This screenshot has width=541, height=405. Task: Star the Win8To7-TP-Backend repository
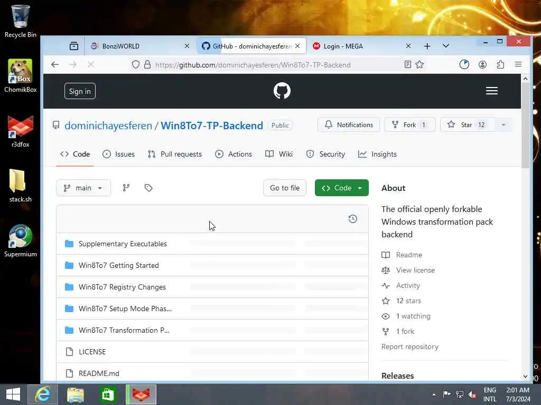[467, 124]
